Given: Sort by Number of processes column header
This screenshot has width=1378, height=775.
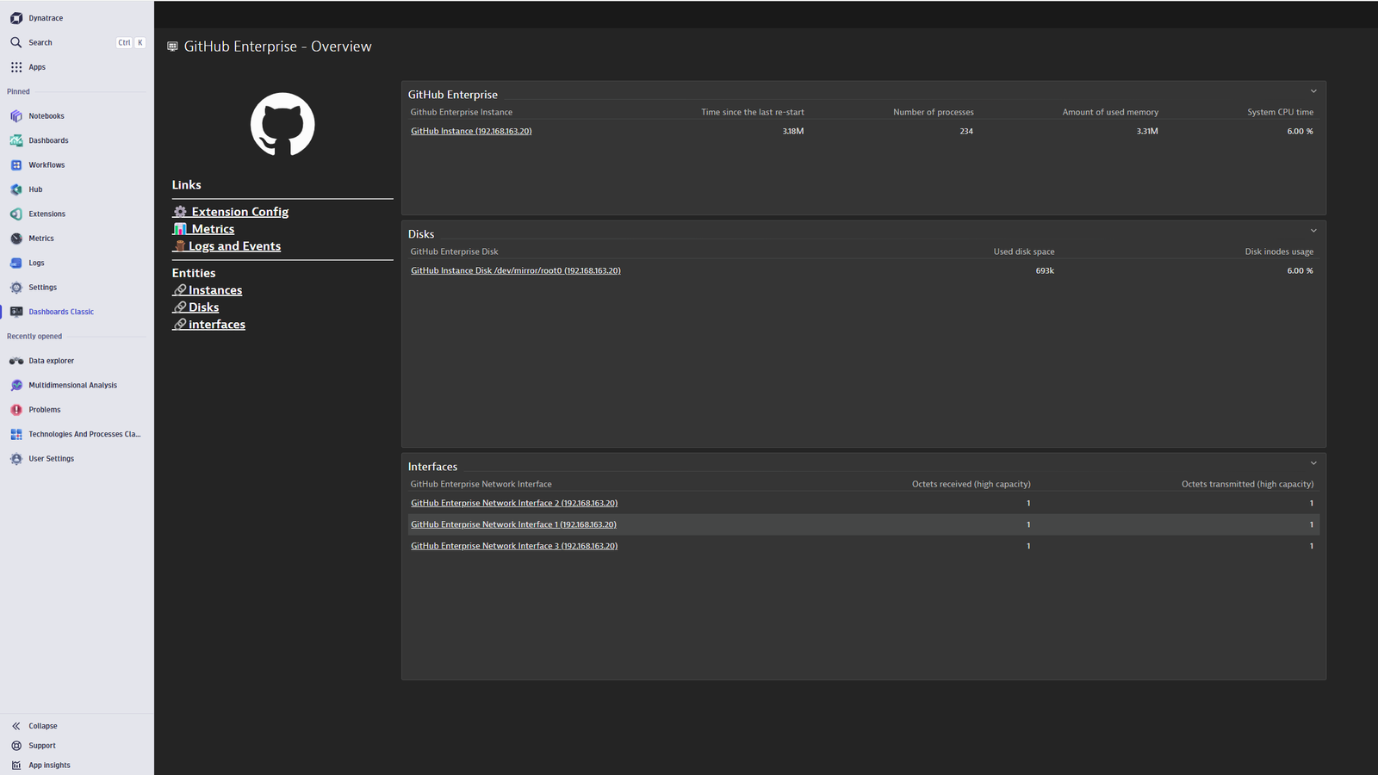Looking at the screenshot, I should [934, 112].
